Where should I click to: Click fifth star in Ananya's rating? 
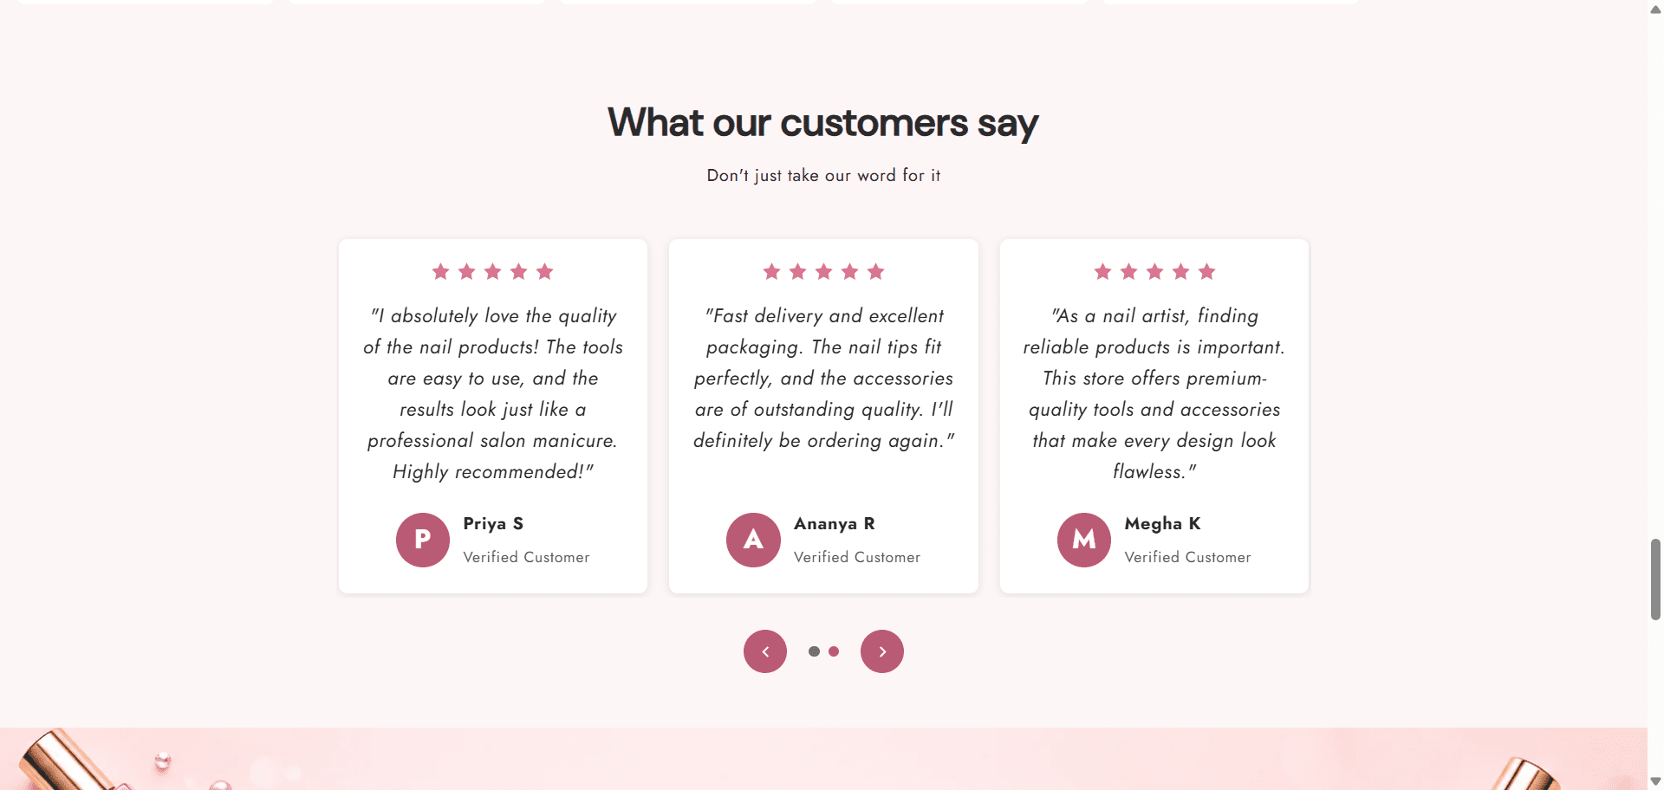tap(876, 272)
